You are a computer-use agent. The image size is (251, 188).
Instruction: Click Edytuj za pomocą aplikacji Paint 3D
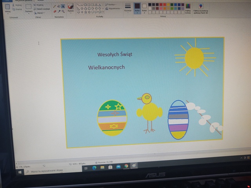pyautogui.click(x=201, y=8)
